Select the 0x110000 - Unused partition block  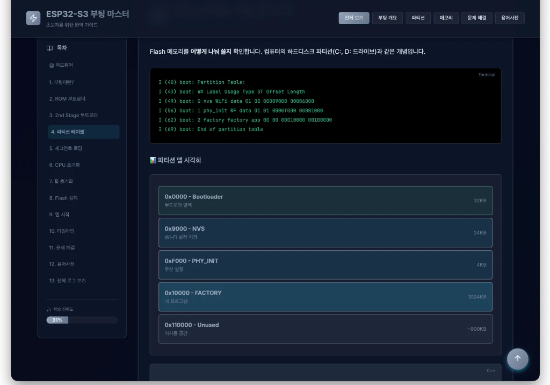[325, 329]
